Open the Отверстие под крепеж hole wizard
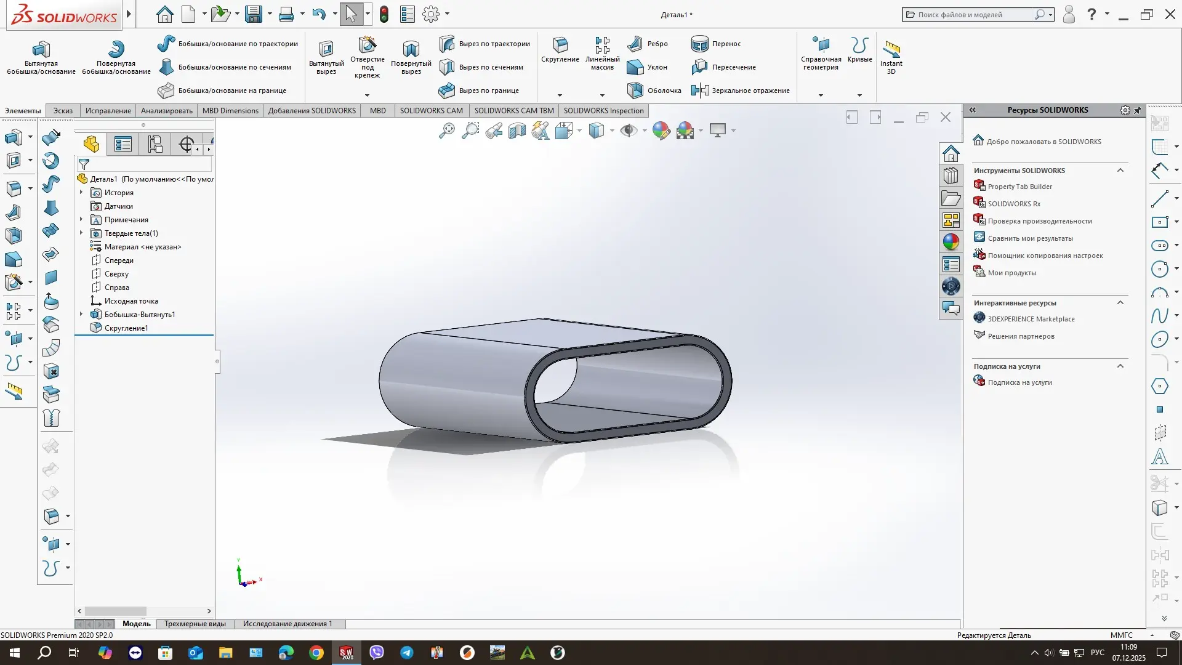Viewport: 1182px width, 665px height. coord(368,57)
